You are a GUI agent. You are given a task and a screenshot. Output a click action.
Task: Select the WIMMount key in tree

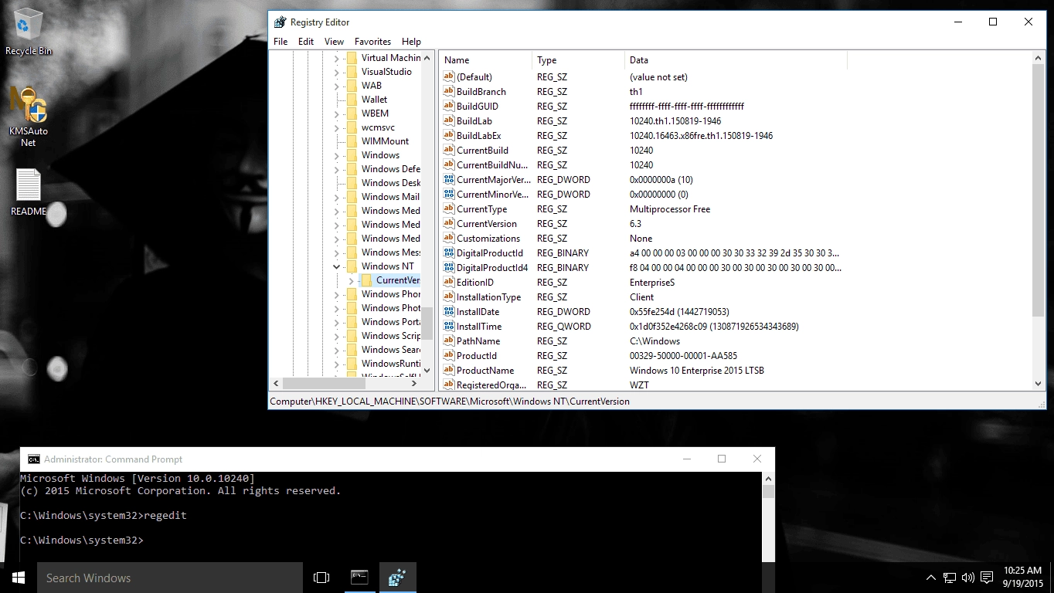point(385,141)
